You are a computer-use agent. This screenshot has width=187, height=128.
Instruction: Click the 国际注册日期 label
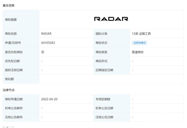14,70
